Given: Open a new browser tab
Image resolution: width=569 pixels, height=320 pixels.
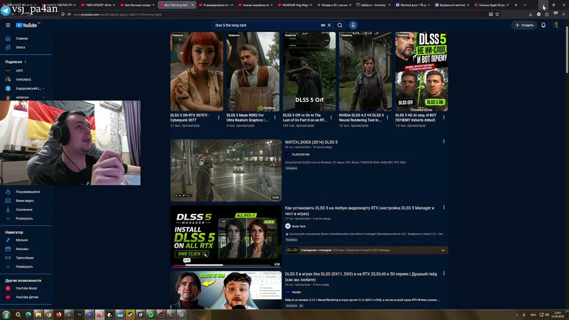Looking at the screenshot, I should point(516,5).
